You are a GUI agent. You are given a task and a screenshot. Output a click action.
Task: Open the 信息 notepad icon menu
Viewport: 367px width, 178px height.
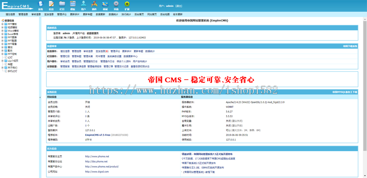click(51, 5)
